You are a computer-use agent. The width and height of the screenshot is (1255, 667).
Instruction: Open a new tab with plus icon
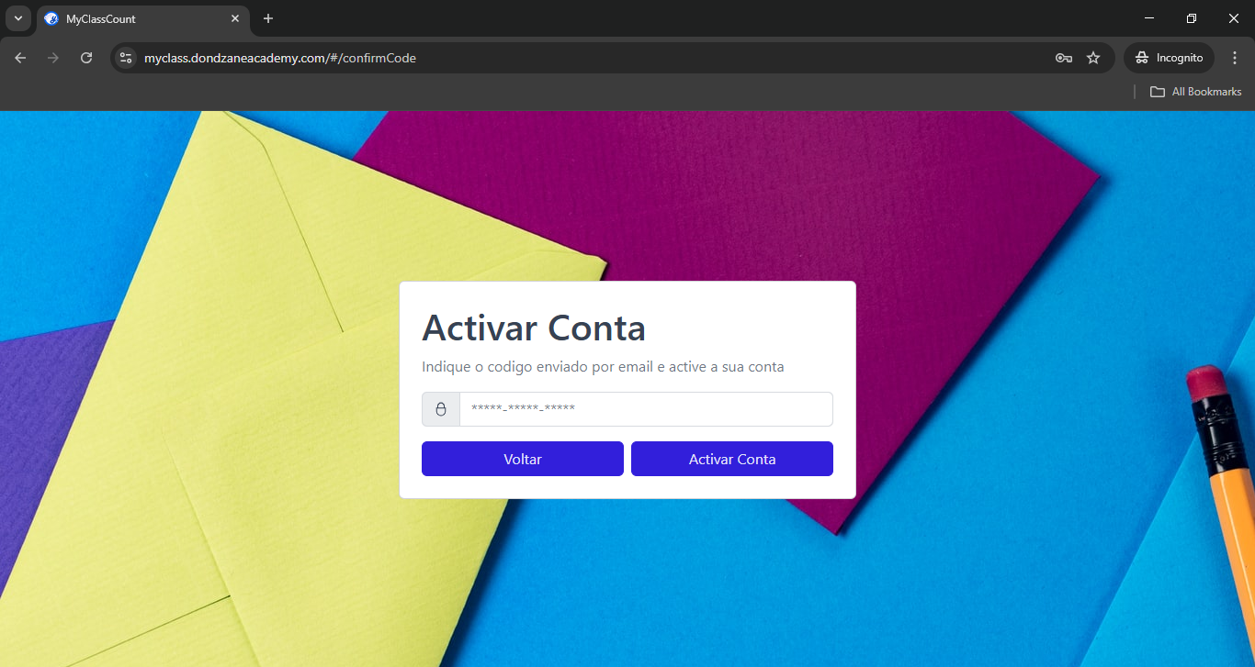pos(268,18)
